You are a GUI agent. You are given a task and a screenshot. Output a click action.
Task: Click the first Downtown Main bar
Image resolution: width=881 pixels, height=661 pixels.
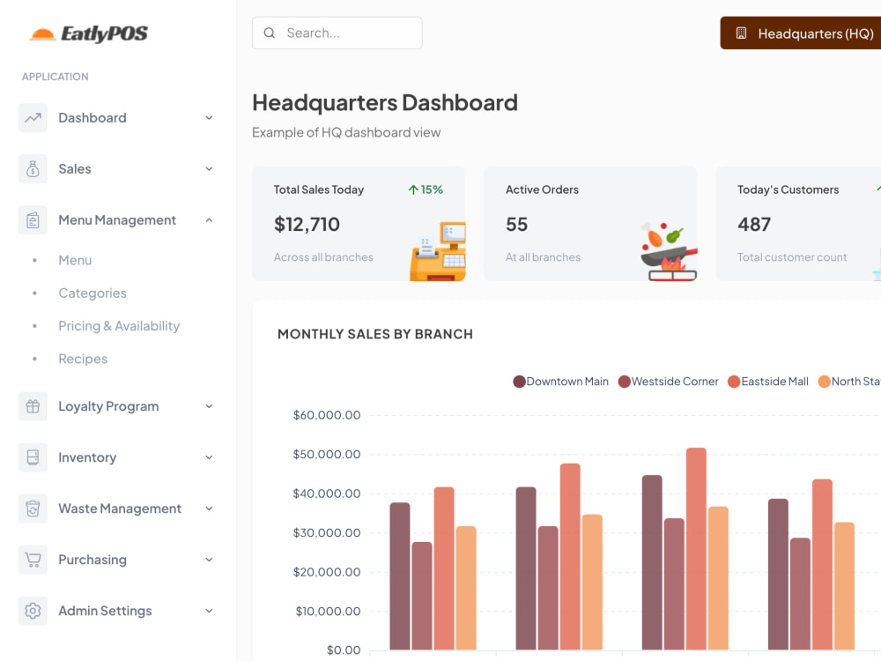399,576
